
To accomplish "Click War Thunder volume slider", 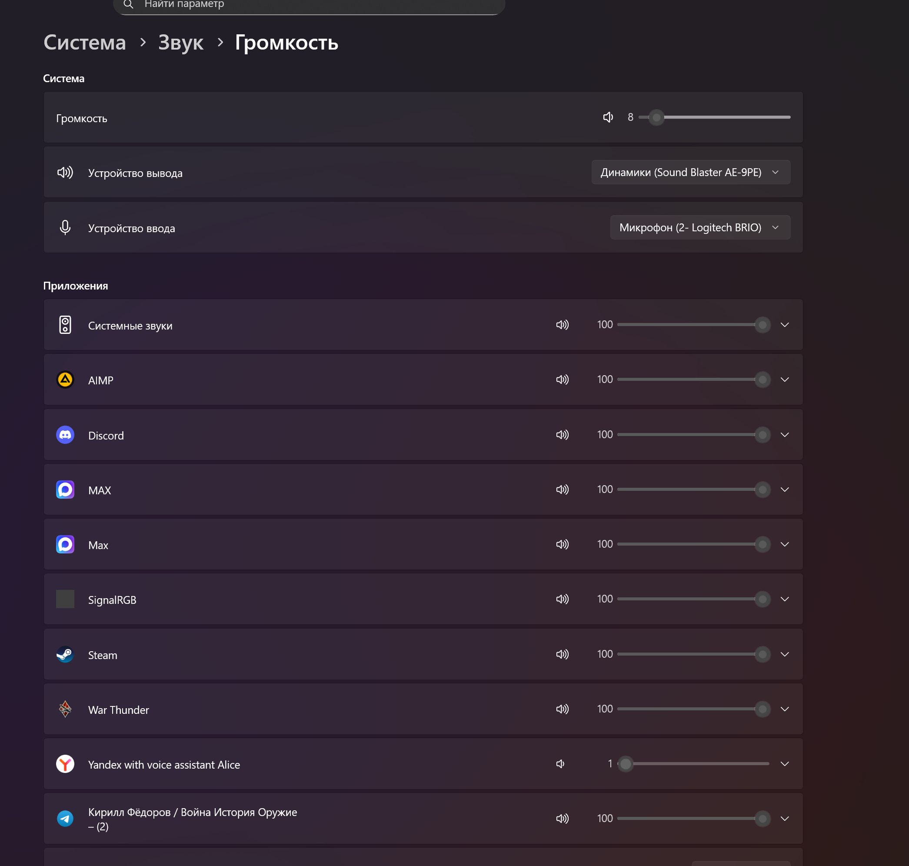I will point(693,709).
